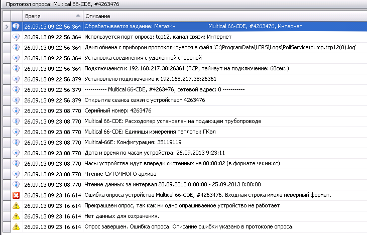
Task: Select text 'Подключаемся к 192.168.217.38:26361'
Action: (x=135, y=68)
